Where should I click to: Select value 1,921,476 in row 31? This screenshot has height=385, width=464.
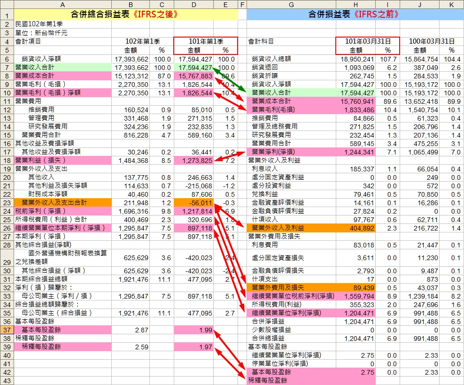point(131,279)
